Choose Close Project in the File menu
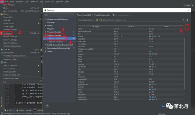Image resolution: width=195 pixels, height=115 pixels. click(x=9, y=26)
